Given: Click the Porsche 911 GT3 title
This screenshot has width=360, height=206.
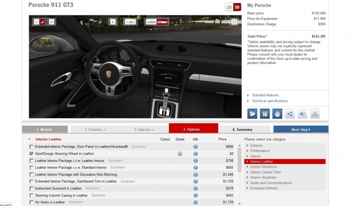Looking at the screenshot, I should point(51,5).
